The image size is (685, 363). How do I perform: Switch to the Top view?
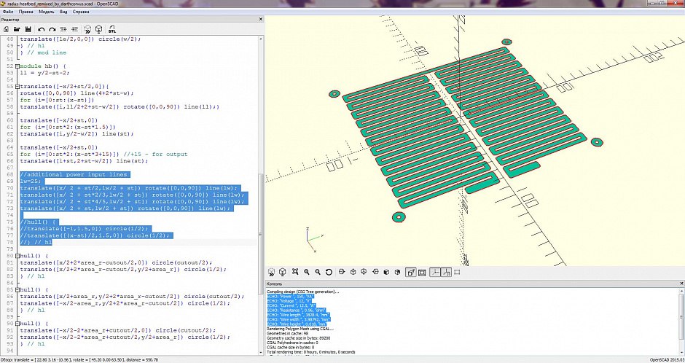[x=353, y=272]
